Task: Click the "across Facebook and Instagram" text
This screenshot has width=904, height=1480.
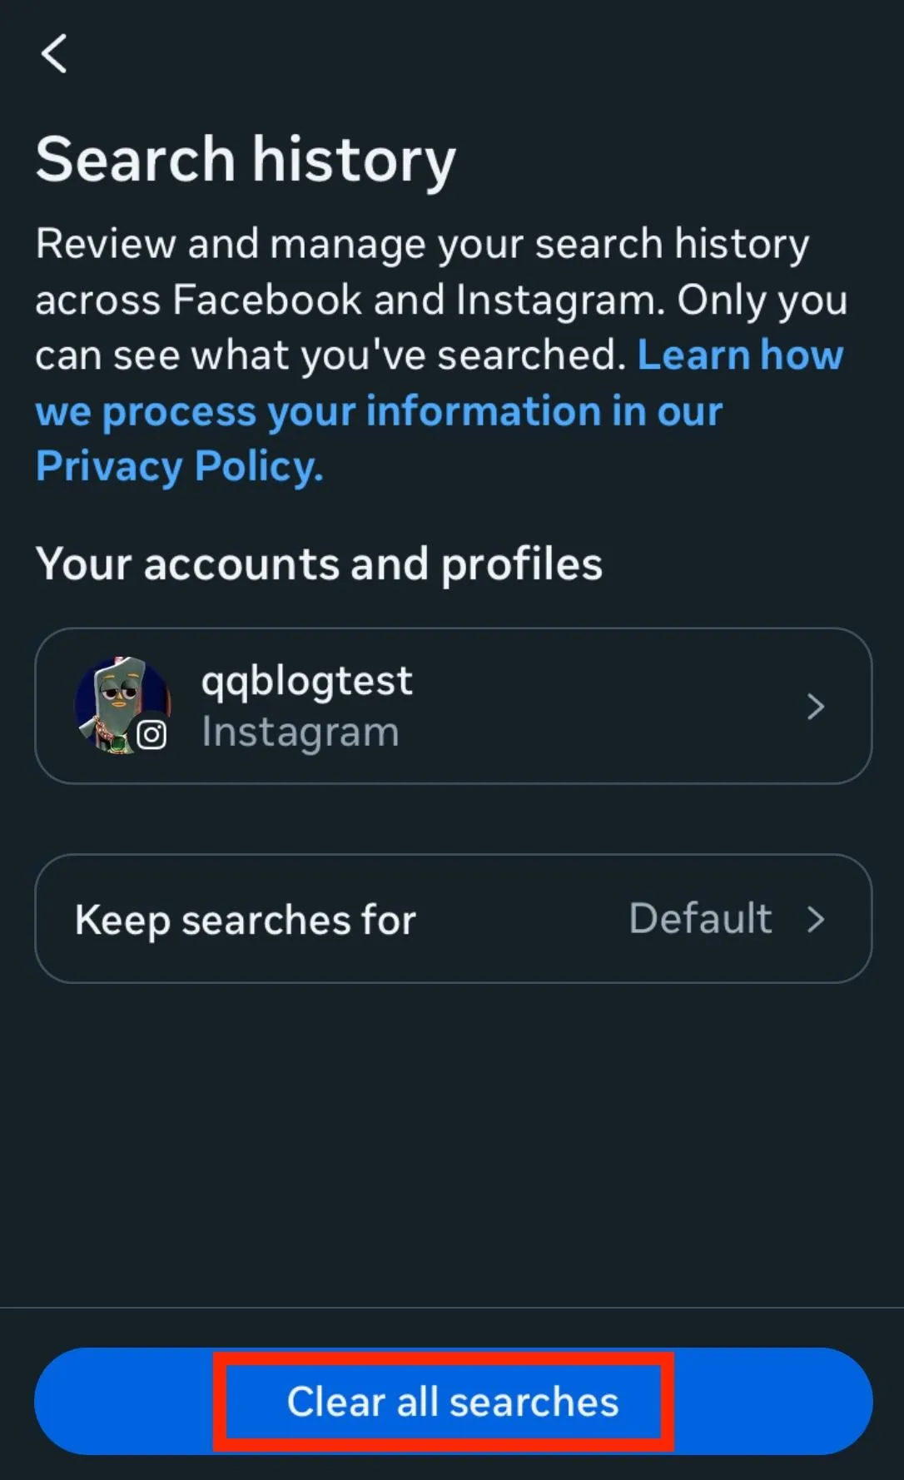Action: (x=350, y=300)
